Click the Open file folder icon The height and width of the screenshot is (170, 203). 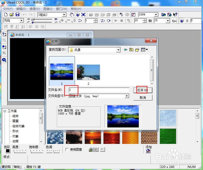[x=12, y=14]
